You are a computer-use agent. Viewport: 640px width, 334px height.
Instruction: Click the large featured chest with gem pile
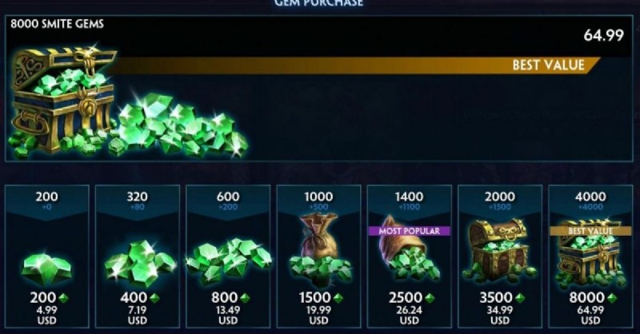pyautogui.click(x=126, y=102)
